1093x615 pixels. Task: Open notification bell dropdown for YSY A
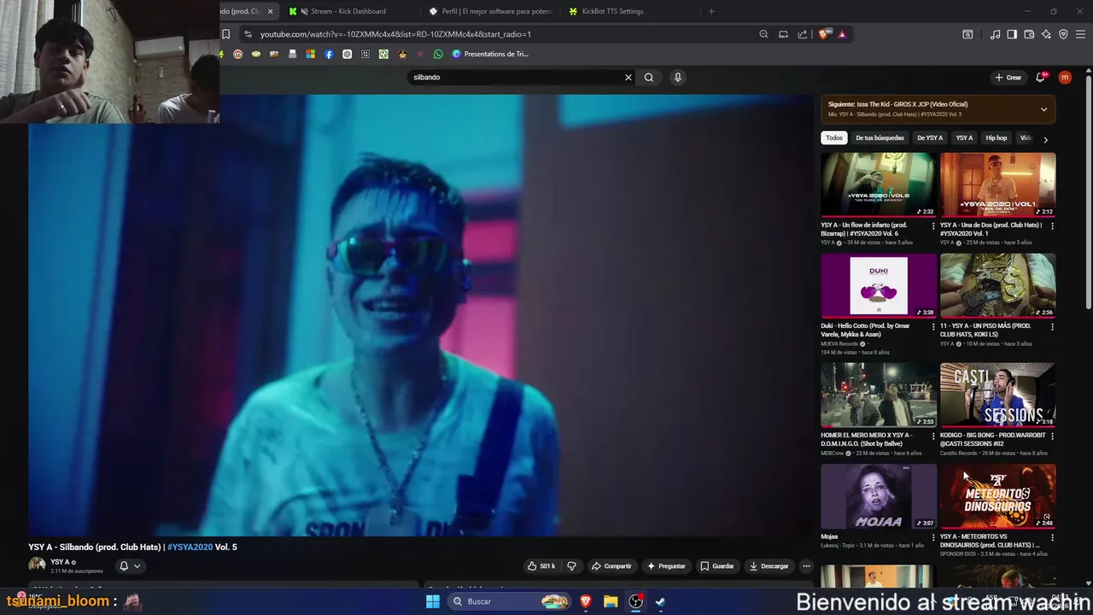click(130, 565)
